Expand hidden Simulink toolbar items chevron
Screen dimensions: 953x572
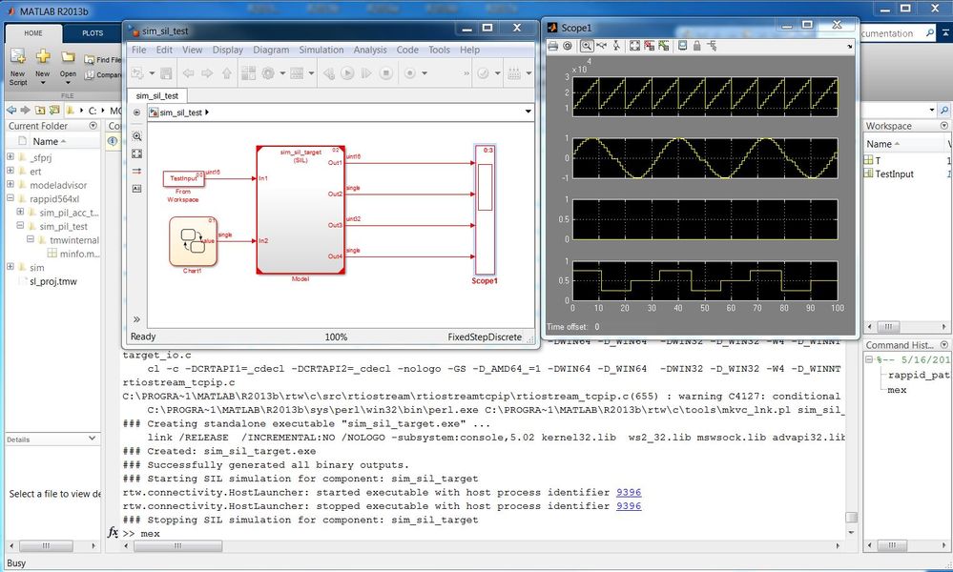[466, 73]
